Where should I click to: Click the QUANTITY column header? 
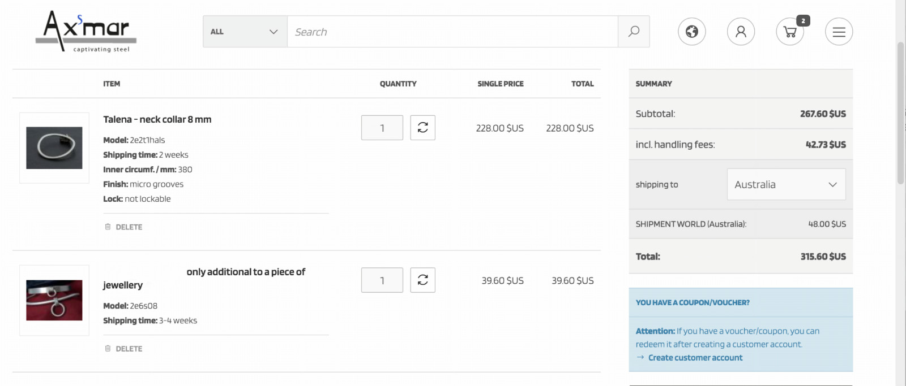point(398,84)
